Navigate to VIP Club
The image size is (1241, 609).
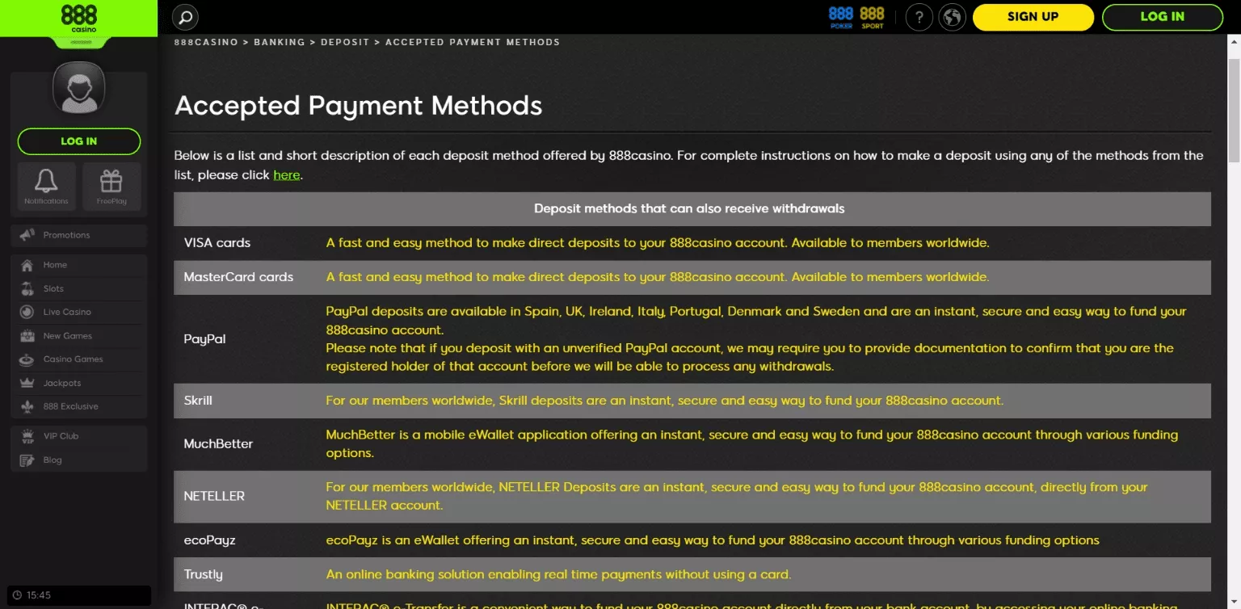pos(61,436)
